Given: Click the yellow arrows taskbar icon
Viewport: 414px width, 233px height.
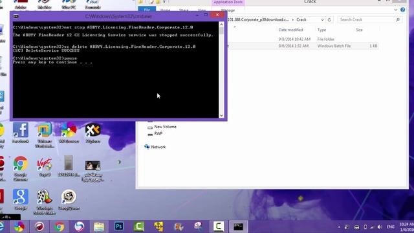Looking at the screenshot, I should pos(158,227).
